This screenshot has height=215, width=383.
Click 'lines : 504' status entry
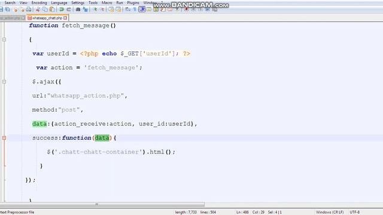208,212
